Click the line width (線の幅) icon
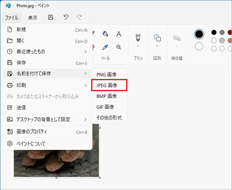 tap(177, 38)
